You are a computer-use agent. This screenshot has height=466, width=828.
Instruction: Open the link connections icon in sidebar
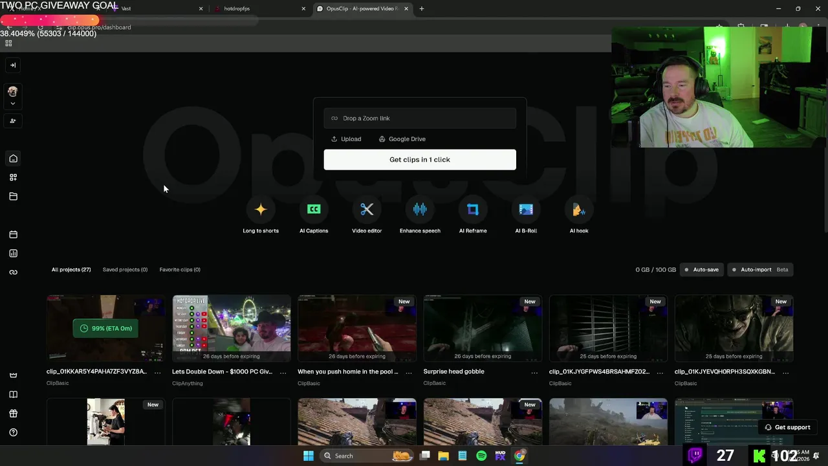click(x=13, y=272)
